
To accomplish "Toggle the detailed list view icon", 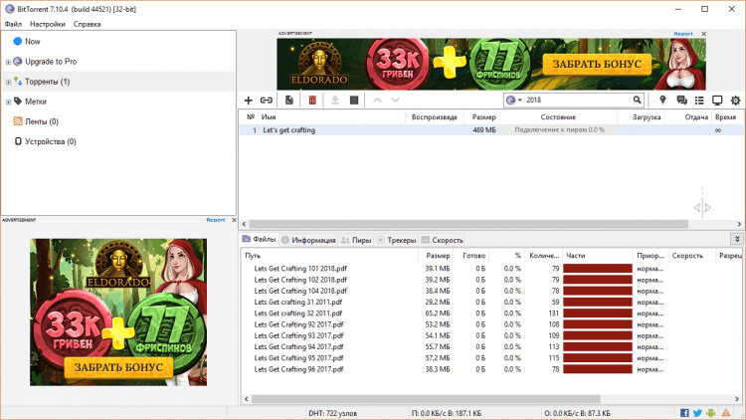I will click(699, 101).
